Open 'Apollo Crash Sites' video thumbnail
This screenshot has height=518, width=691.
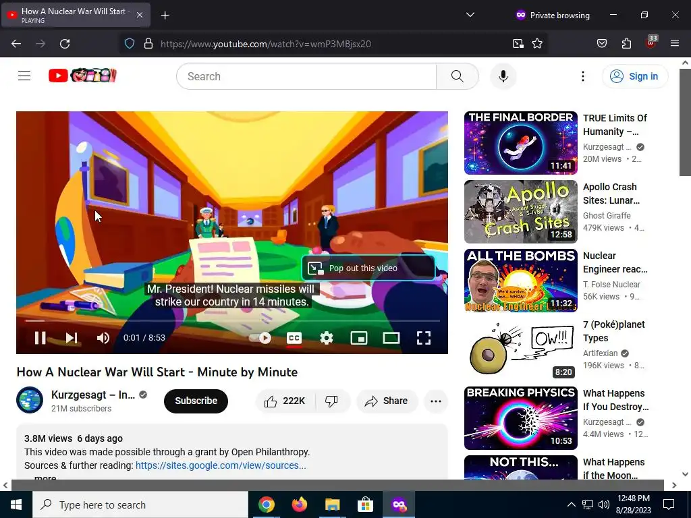(x=520, y=211)
